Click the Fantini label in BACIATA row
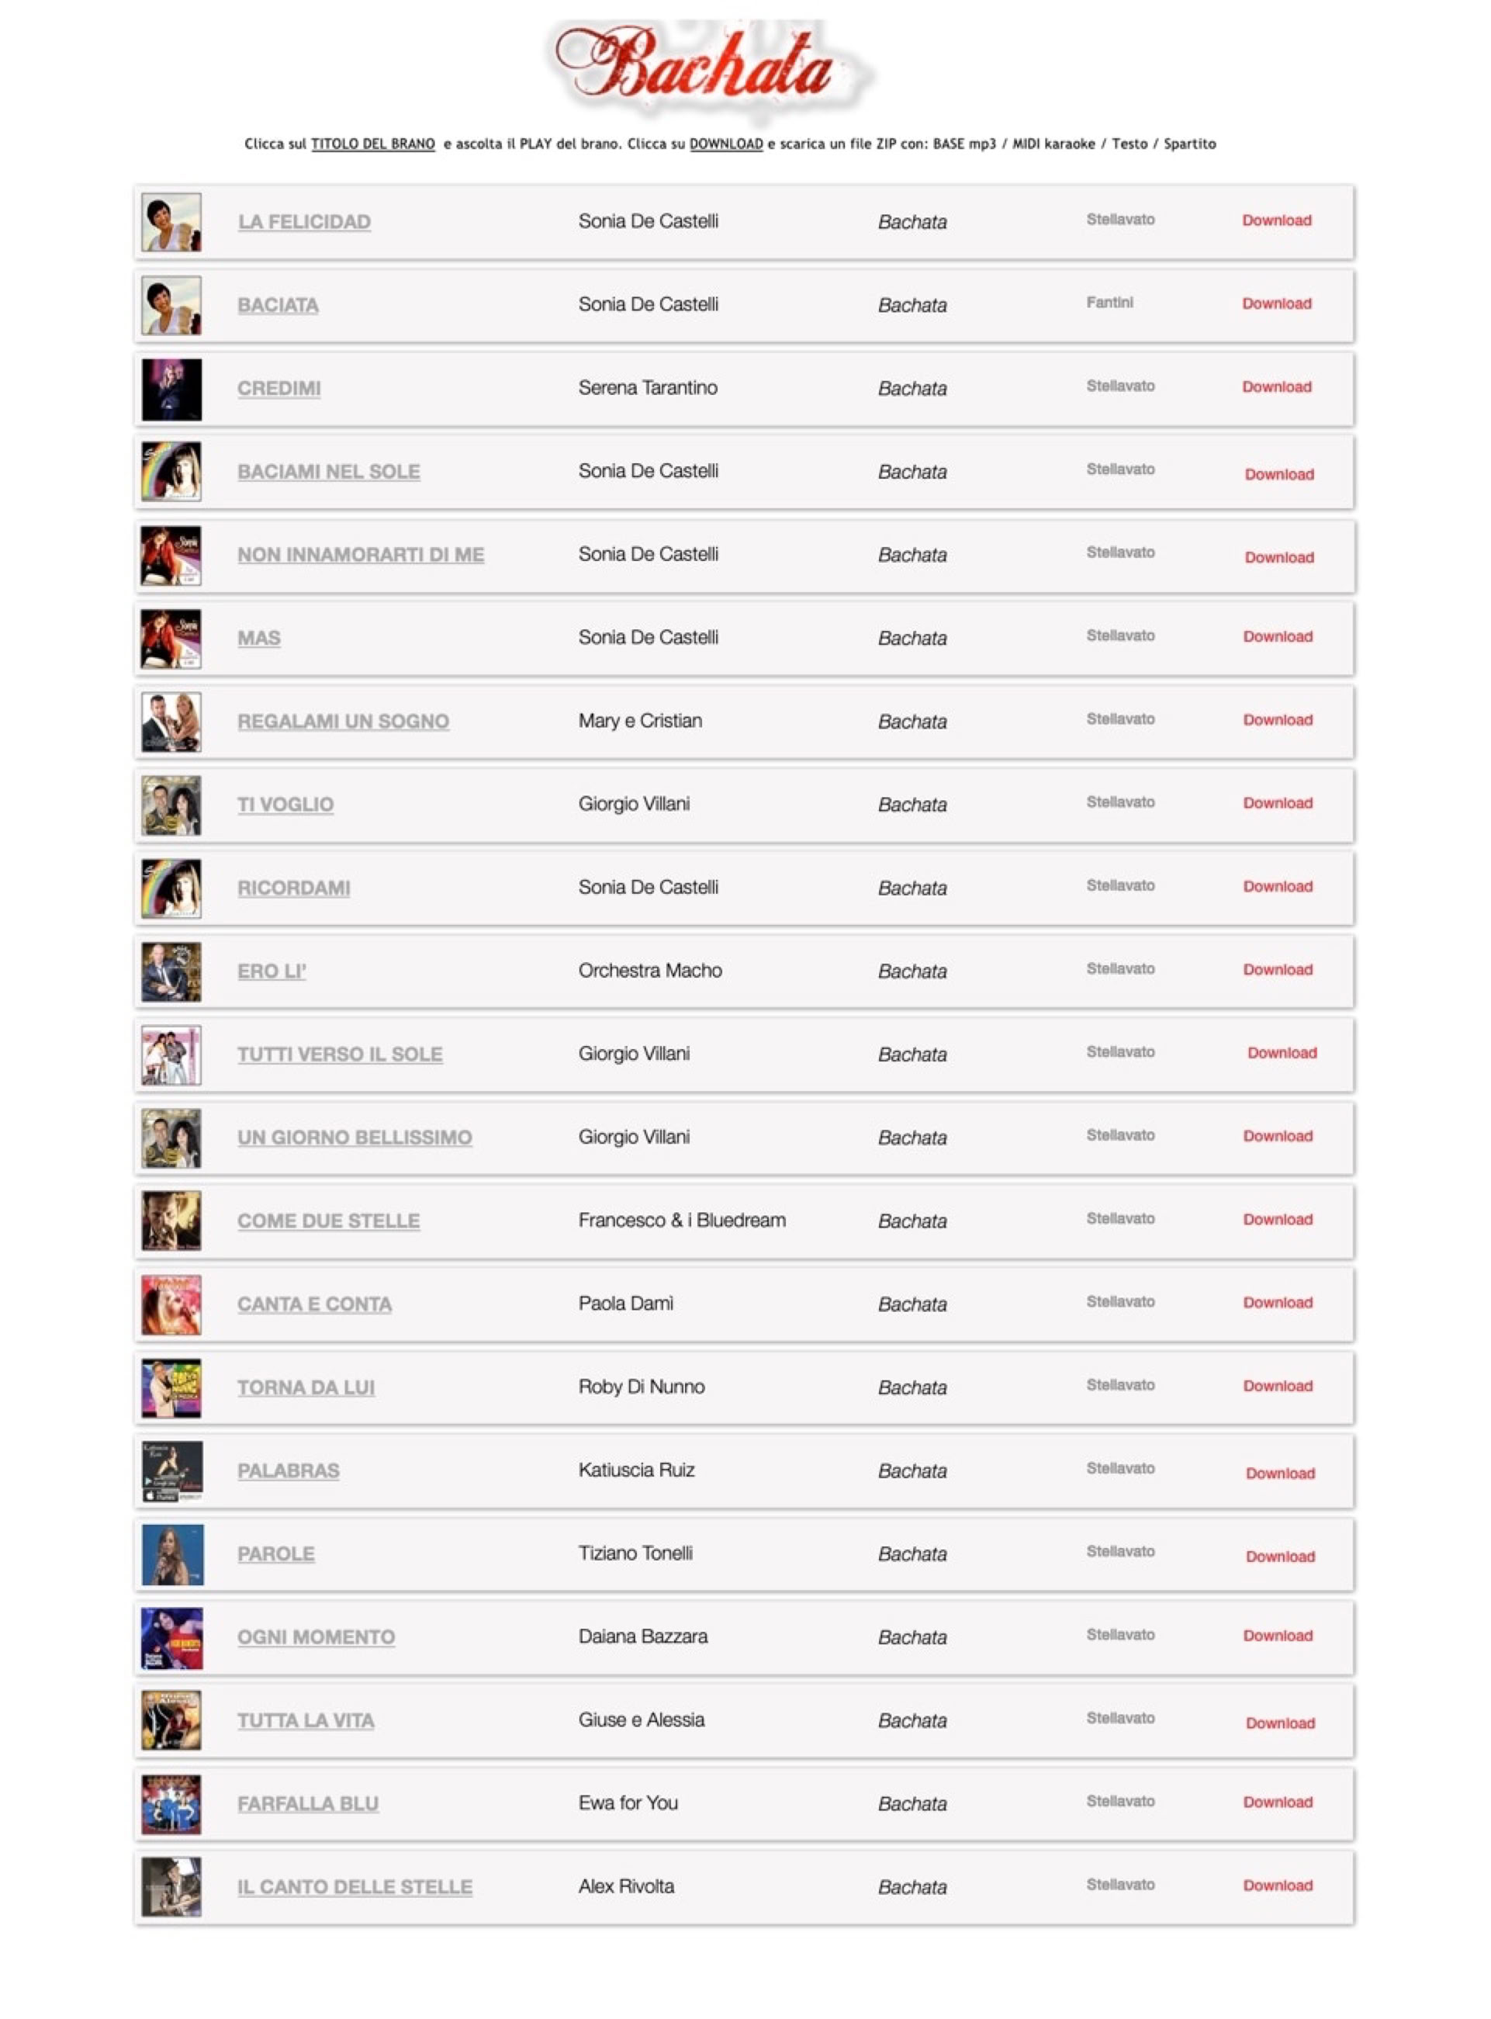 tap(1109, 303)
